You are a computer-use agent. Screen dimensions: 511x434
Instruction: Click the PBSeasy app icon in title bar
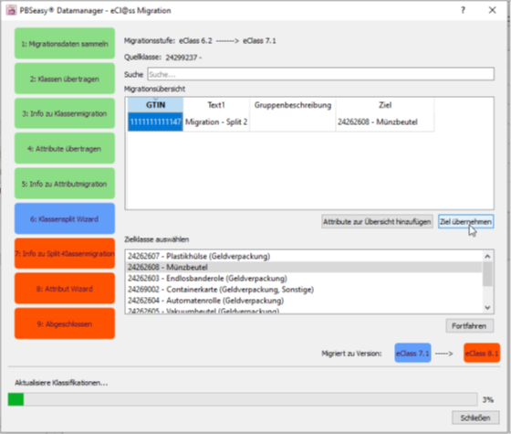pyautogui.click(x=11, y=10)
